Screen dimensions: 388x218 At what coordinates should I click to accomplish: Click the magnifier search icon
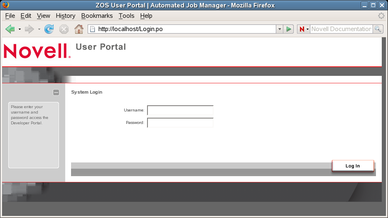click(378, 29)
